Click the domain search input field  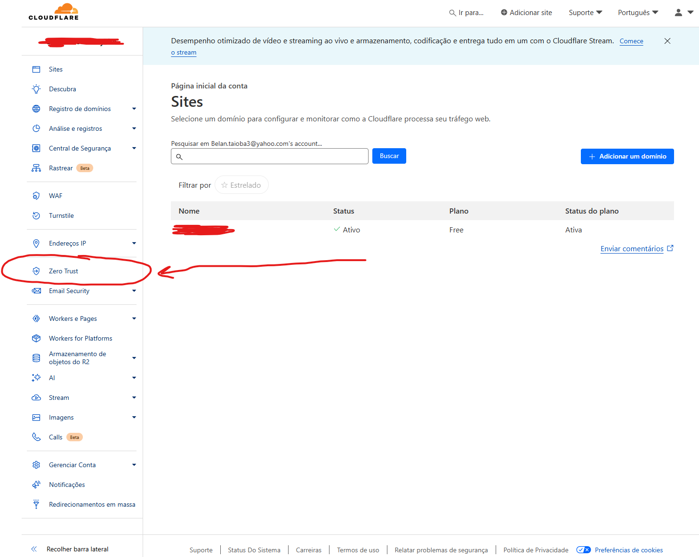270,156
